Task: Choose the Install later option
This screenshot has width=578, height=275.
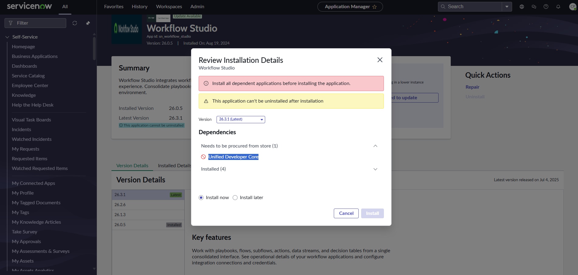Action: point(235,198)
